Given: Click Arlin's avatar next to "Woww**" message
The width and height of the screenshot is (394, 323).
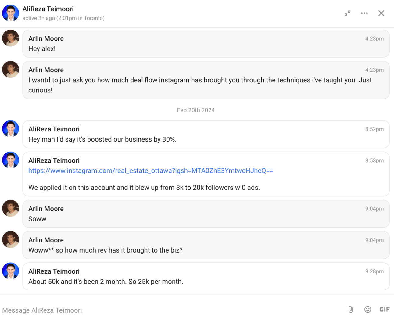Looking at the screenshot, I should [11, 240].
